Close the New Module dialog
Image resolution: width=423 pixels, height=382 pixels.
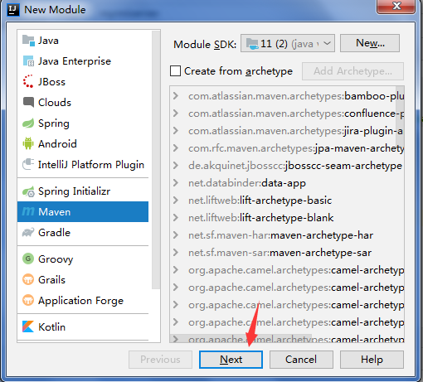click(x=396, y=6)
